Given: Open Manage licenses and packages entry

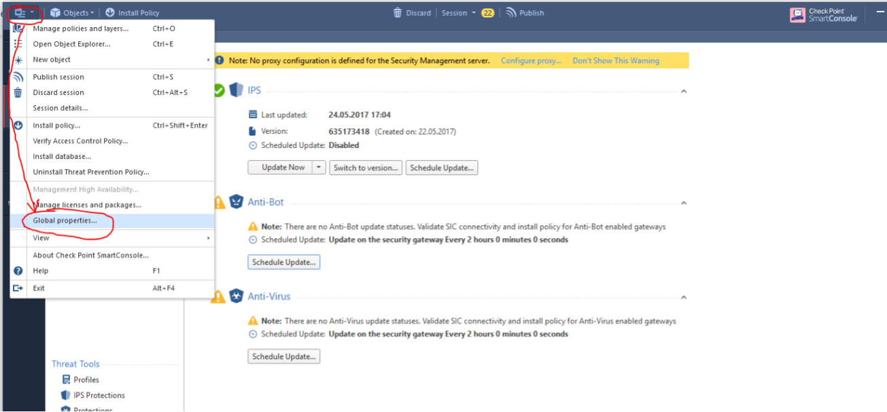Looking at the screenshot, I should 112,205.
